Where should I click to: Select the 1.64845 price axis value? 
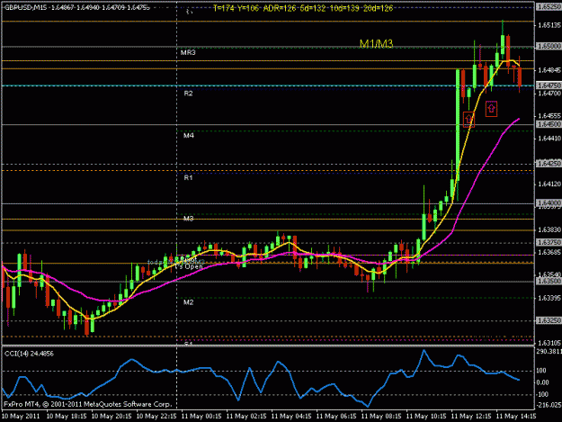(x=549, y=70)
